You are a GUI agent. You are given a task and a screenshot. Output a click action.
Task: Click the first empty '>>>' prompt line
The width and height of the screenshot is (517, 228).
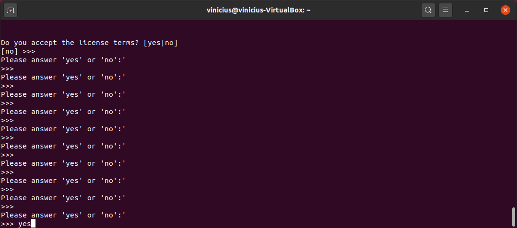(x=7, y=69)
